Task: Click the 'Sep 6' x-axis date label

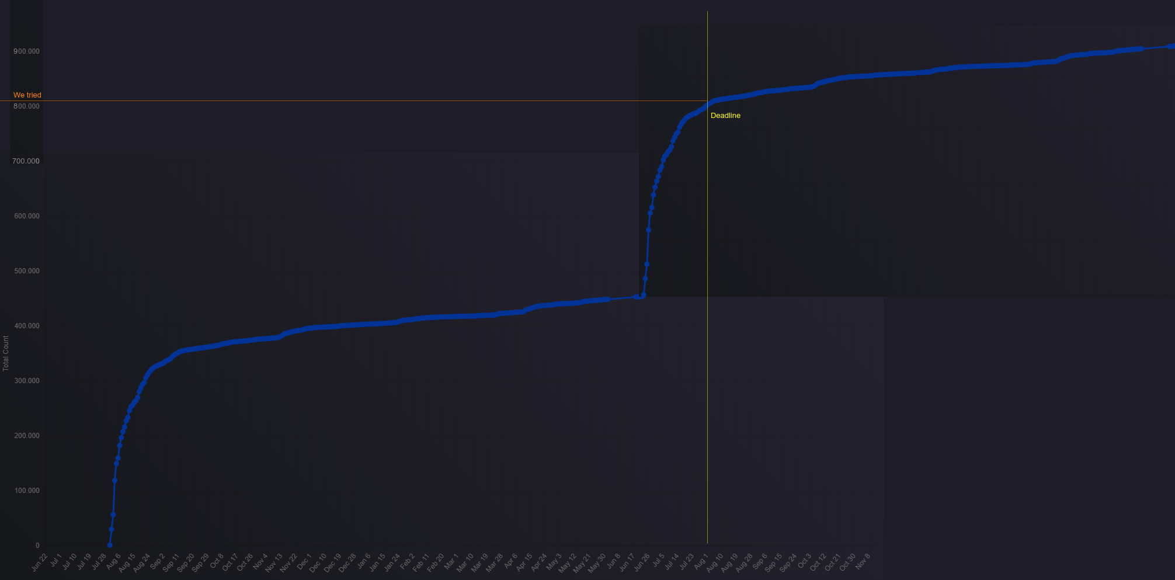Action: pyautogui.click(x=760, y=561)
